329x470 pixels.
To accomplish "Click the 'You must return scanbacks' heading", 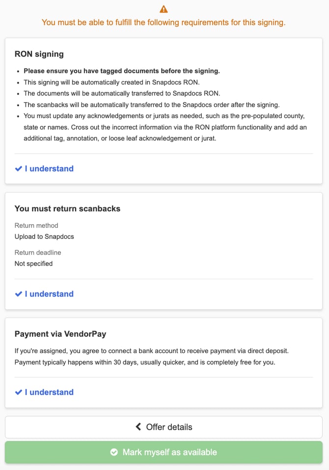I will (67, 208).
